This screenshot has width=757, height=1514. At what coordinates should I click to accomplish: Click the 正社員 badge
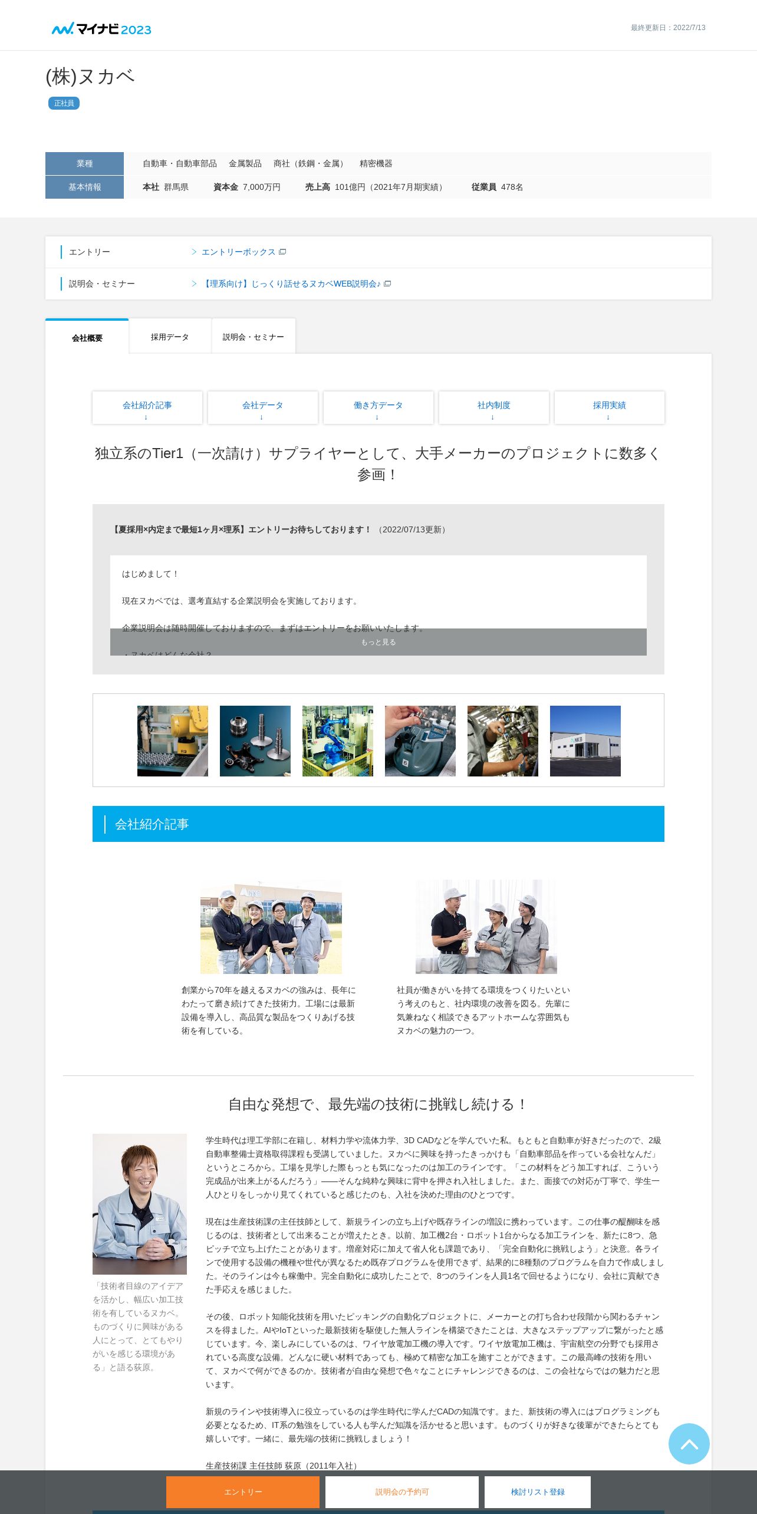pos(64,103)
